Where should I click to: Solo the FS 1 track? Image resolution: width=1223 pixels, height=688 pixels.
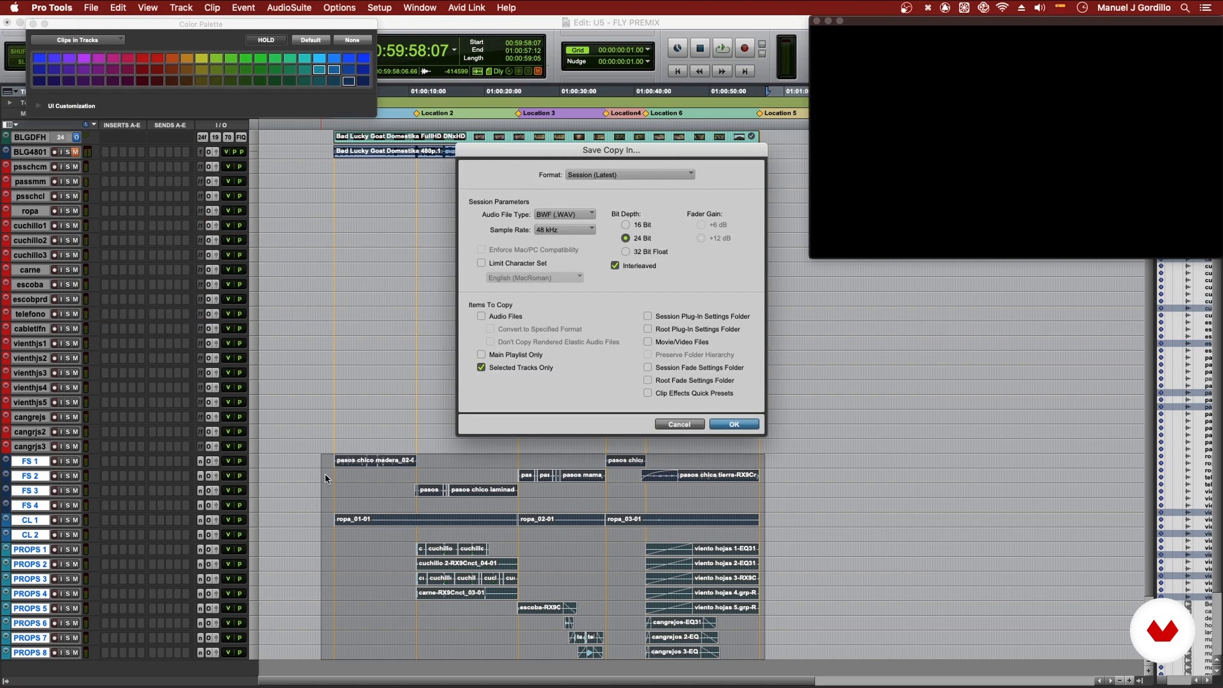[68, 461]
